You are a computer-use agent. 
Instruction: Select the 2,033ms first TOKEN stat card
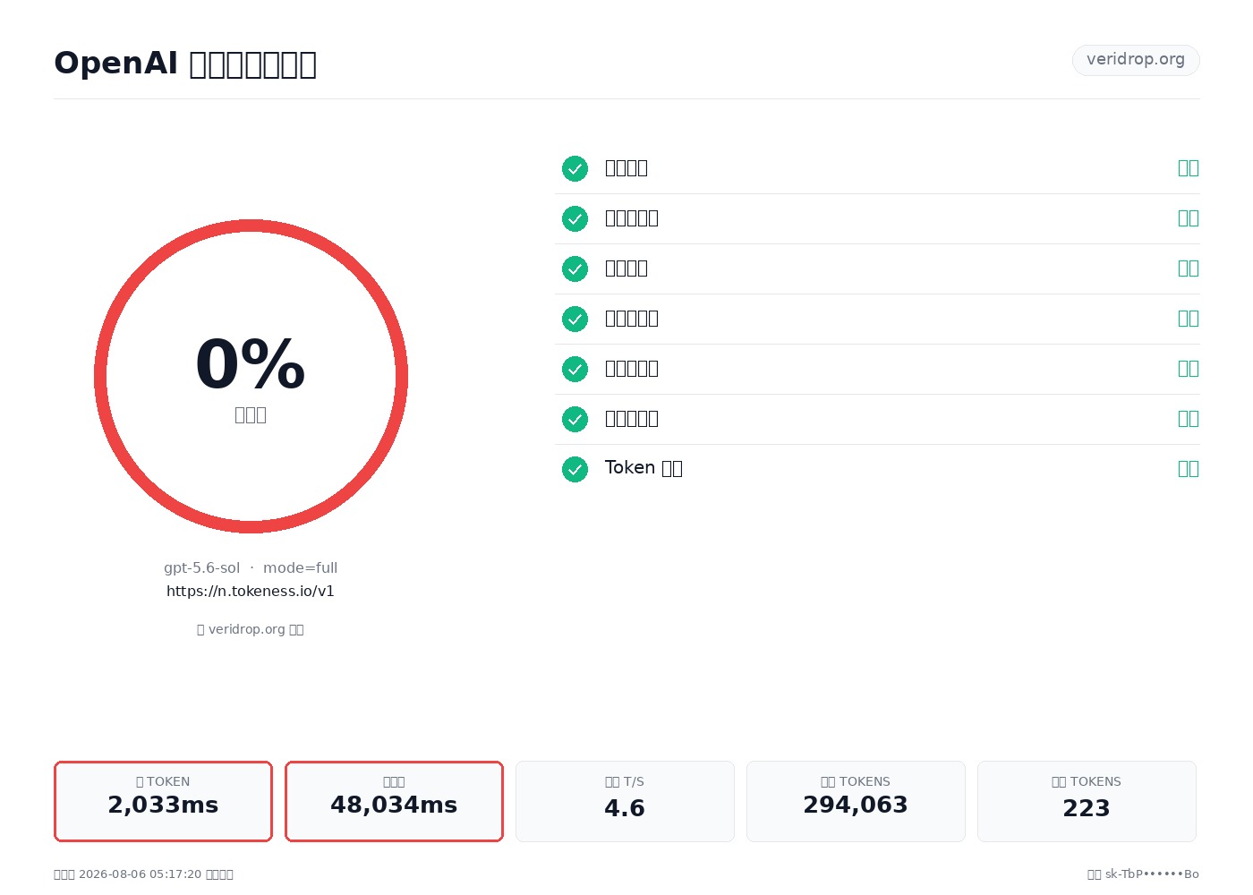[163, 801]
